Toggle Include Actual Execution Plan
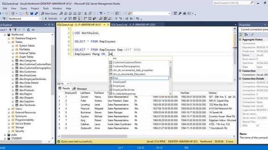The height and width of the screenshot is (150, 268). pos(85,18)
